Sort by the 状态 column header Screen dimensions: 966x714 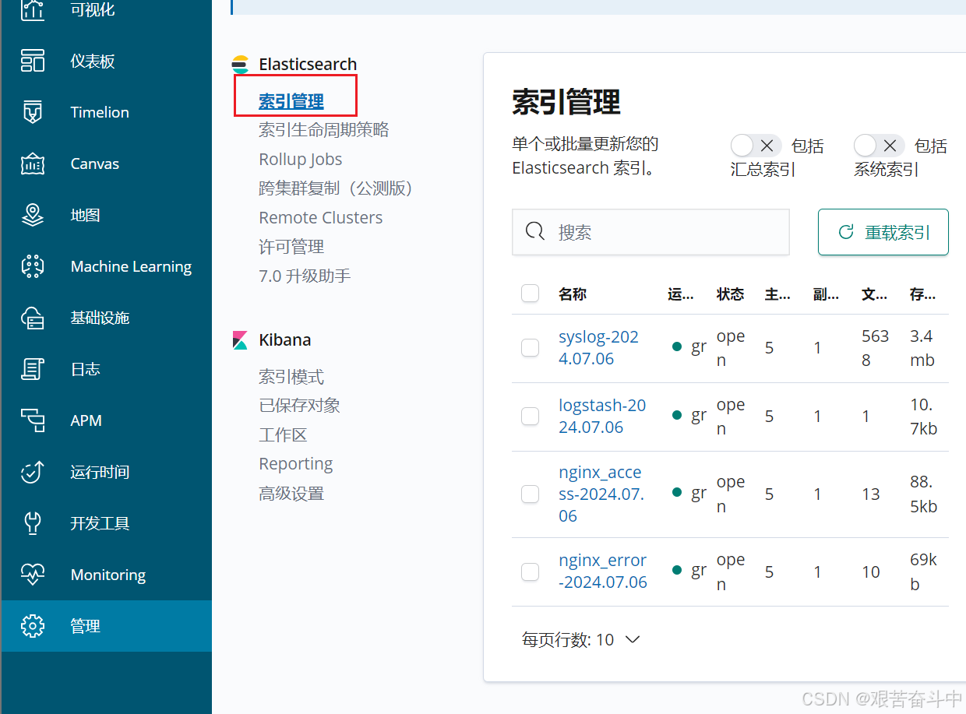[731, 294]
